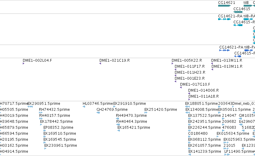
Task: Click the EK230961.5prime label
Action: [61, 146]
